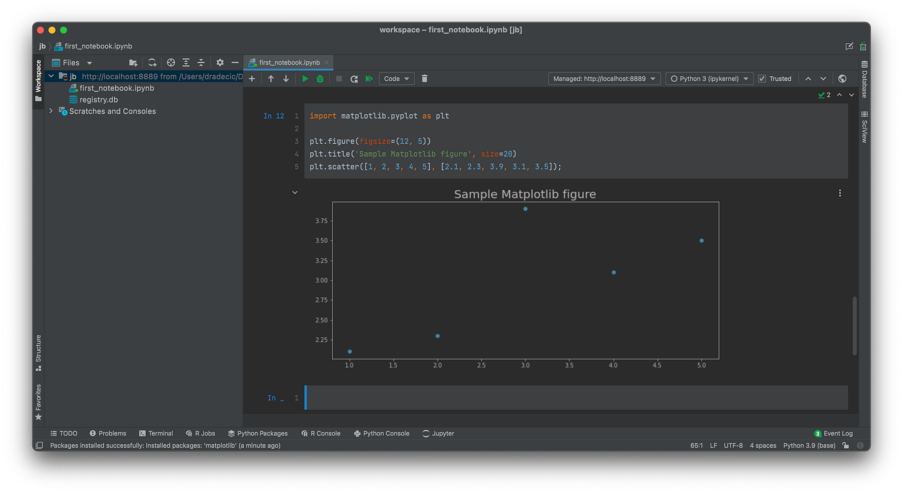Debug the cell with the bug icon
The height and width of the screenshot is (494, 903).
pos(319,78)
